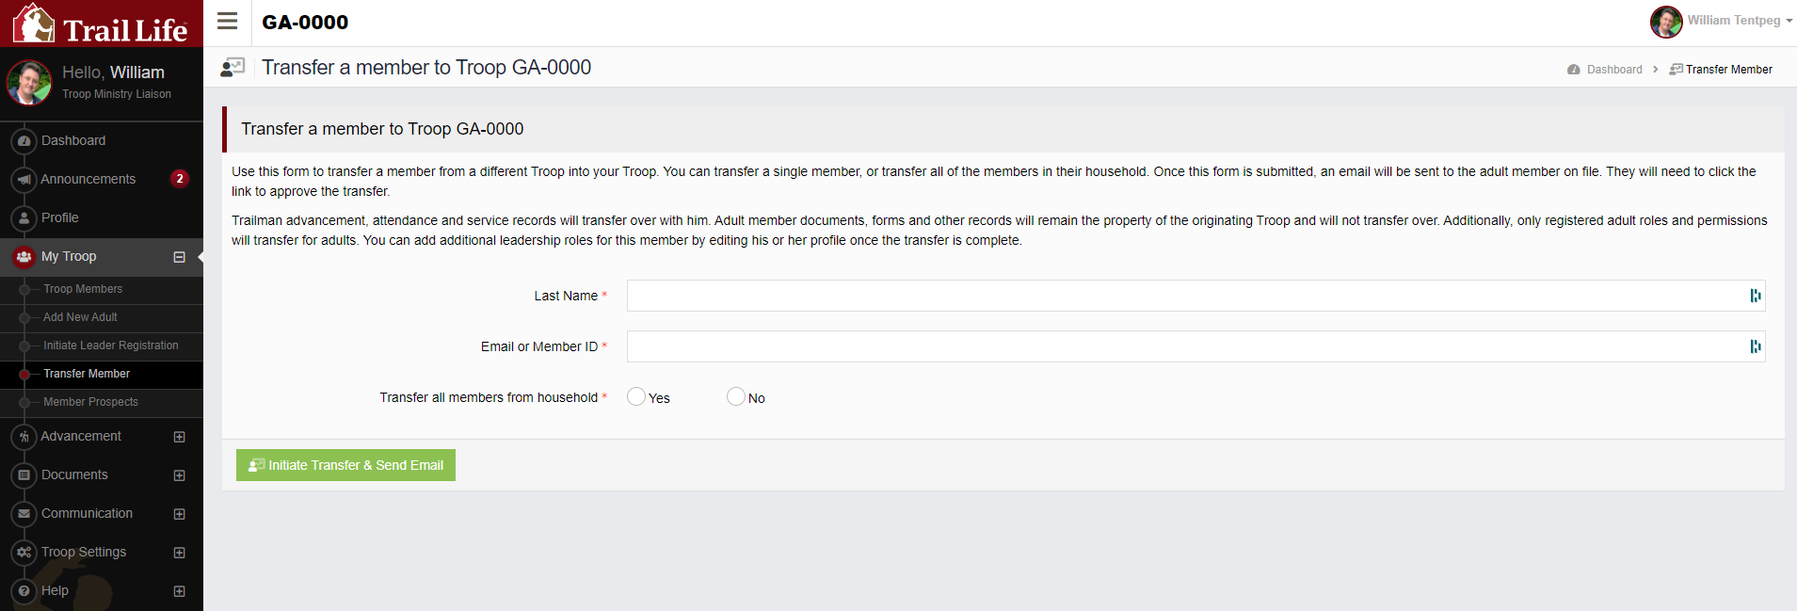Go to Dashboard in the sidebar
This screenshot has width=1797, height=611.
[73, 140]
